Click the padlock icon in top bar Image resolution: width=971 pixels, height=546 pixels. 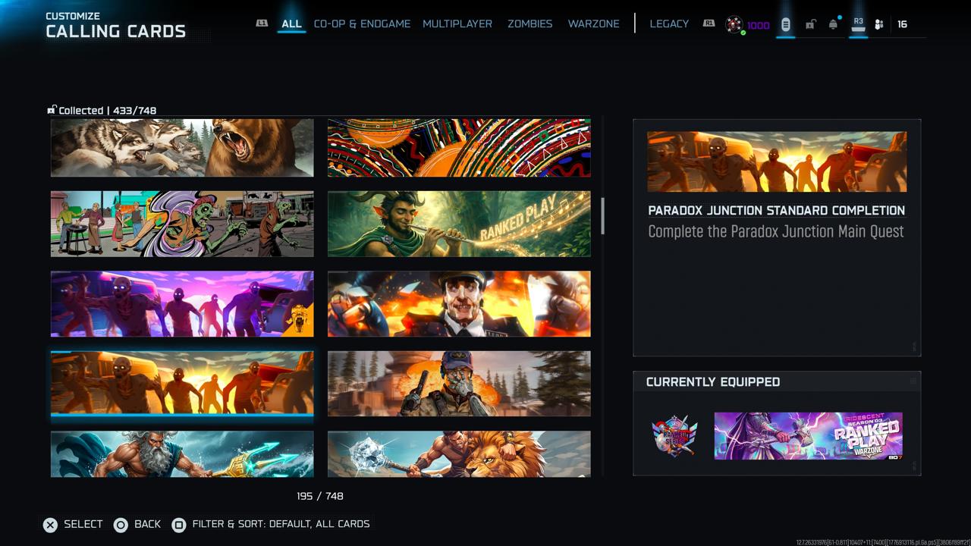pyautogui.click(x=810, y=24)
